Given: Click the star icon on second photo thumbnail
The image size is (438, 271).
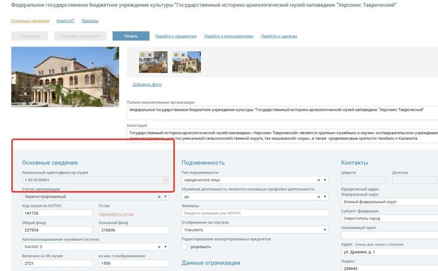Looking at the screenshot, I should pos(176,55).
